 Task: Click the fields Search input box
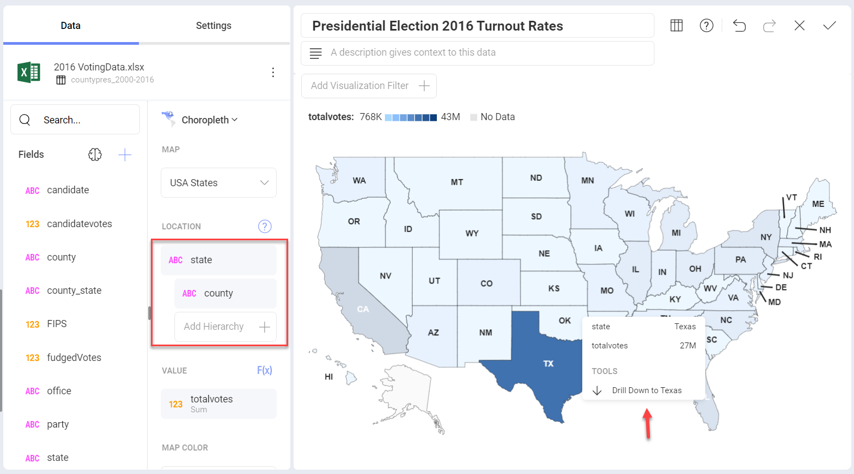[75, 120]
